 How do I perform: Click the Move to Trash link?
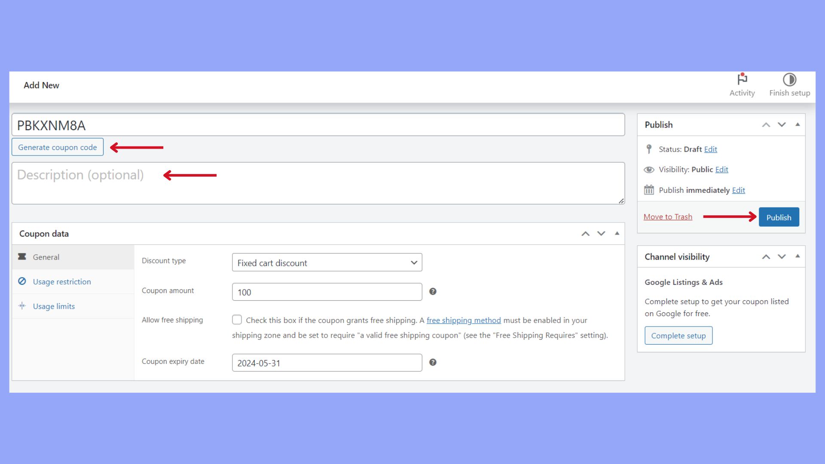(x=668, y=217)
